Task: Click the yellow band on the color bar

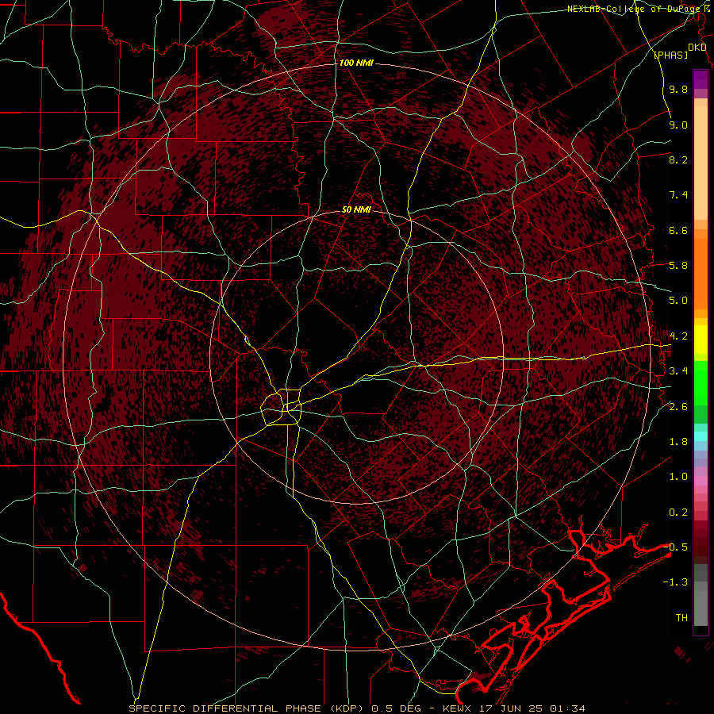Action: pyautogui.click(x=701, y=340)
